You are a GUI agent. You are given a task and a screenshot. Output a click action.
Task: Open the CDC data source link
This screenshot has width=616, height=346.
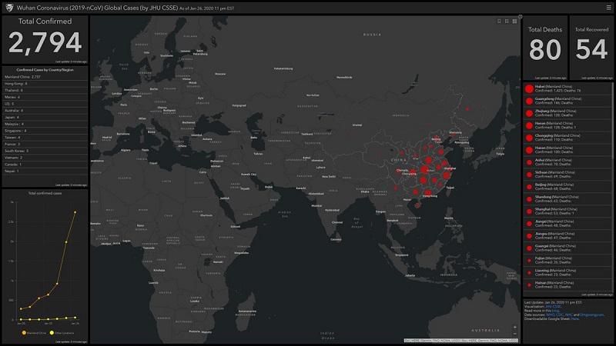(559, 315)
